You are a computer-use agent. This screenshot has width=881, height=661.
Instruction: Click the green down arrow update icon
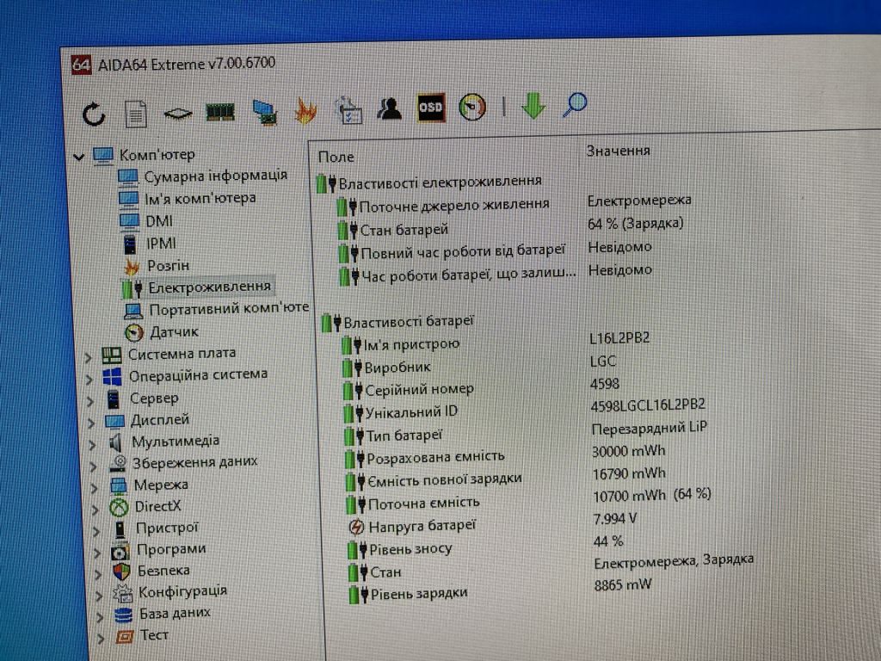533,105
